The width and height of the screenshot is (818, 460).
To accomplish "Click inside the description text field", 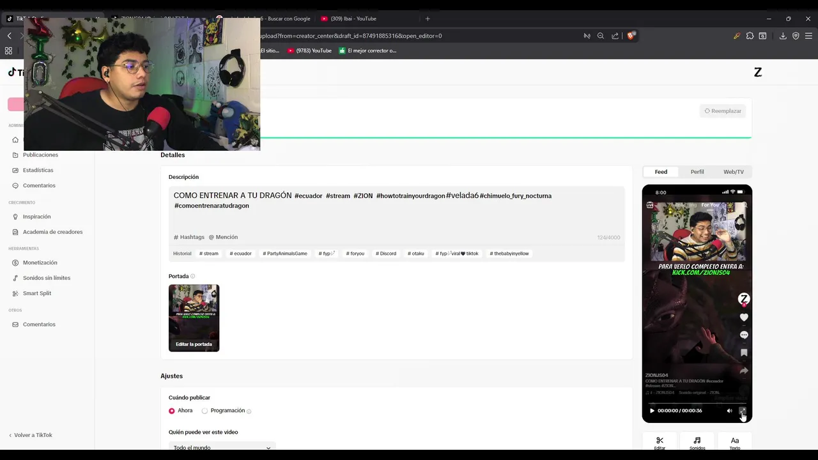I will 396,209.
